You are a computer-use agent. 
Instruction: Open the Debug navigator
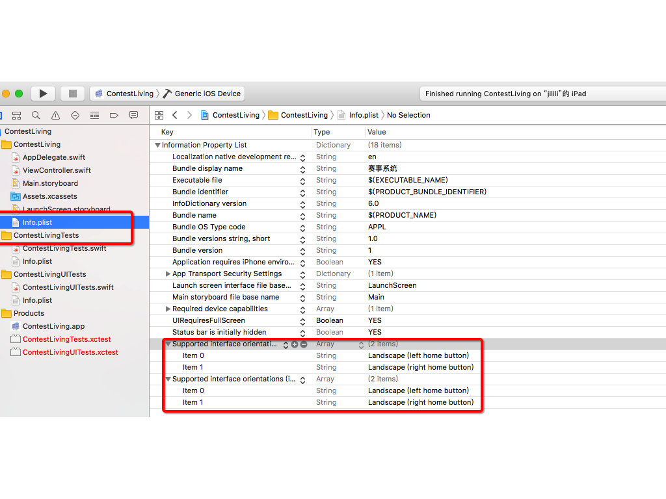pyautogui.click(x=95, y=115)
